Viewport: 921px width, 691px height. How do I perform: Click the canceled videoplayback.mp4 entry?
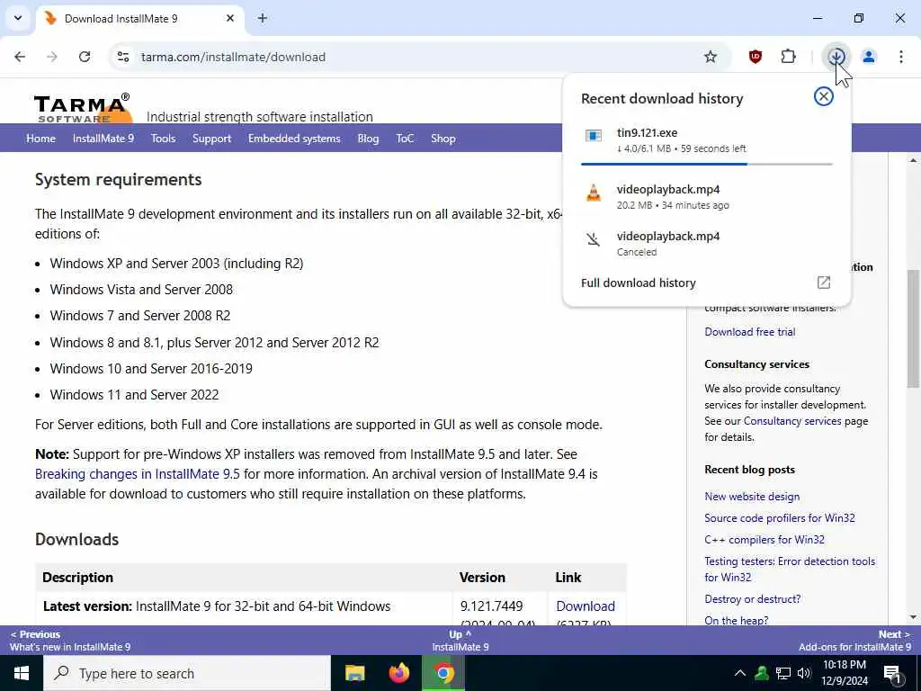coord(707,243)
